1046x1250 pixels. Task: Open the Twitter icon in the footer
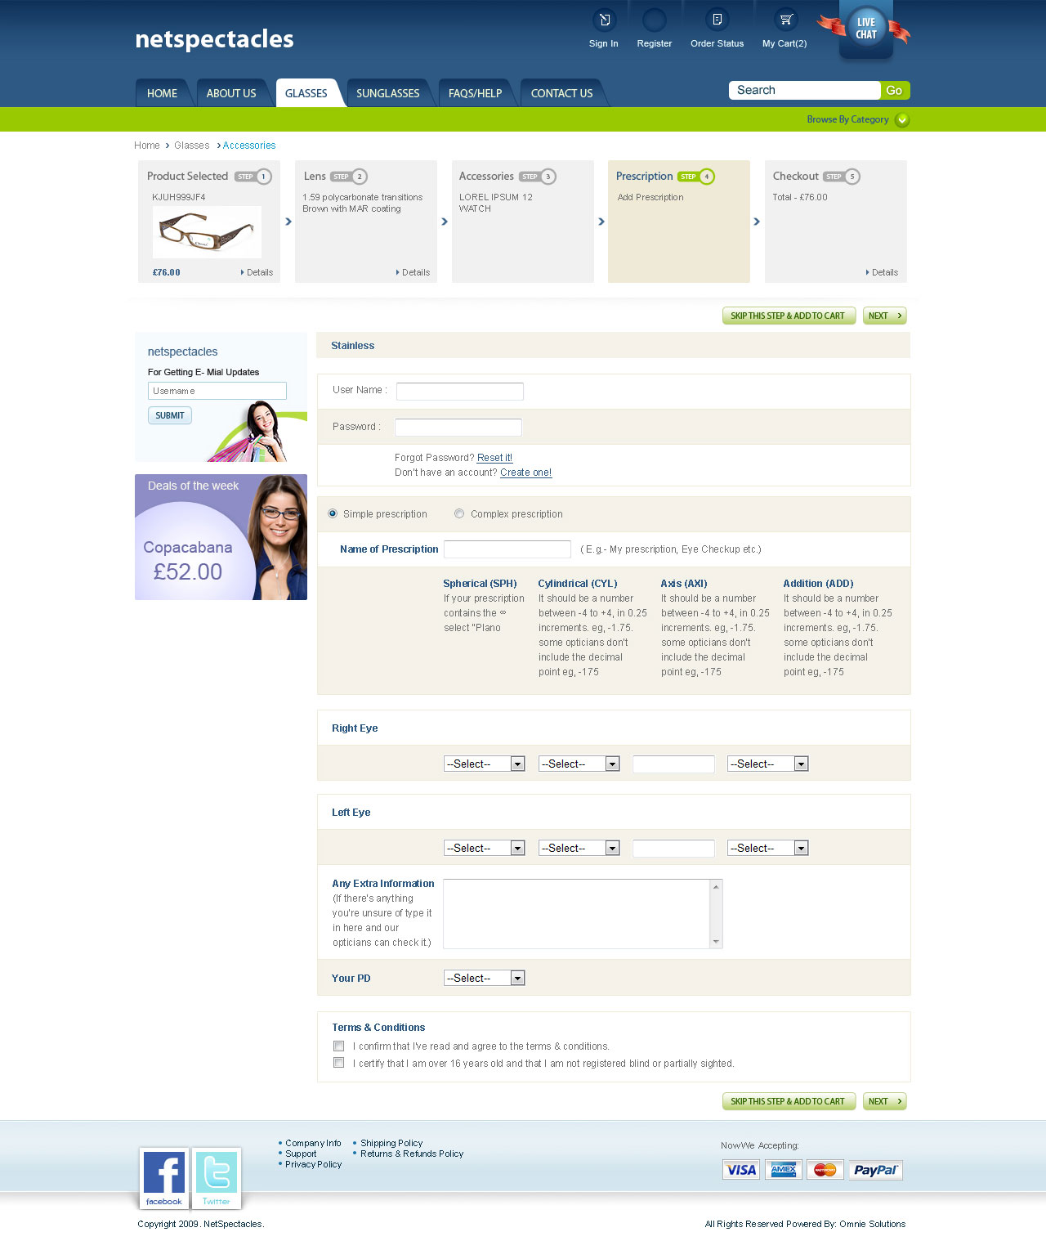(216, 1178)
